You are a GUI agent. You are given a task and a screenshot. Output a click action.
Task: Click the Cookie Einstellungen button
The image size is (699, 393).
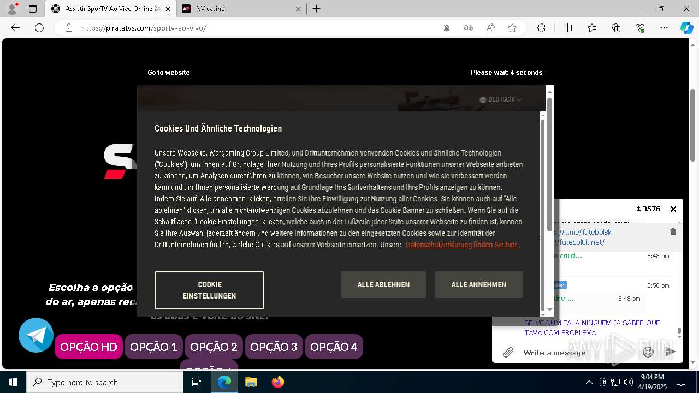pyautogui.click(x=209, y=290)
